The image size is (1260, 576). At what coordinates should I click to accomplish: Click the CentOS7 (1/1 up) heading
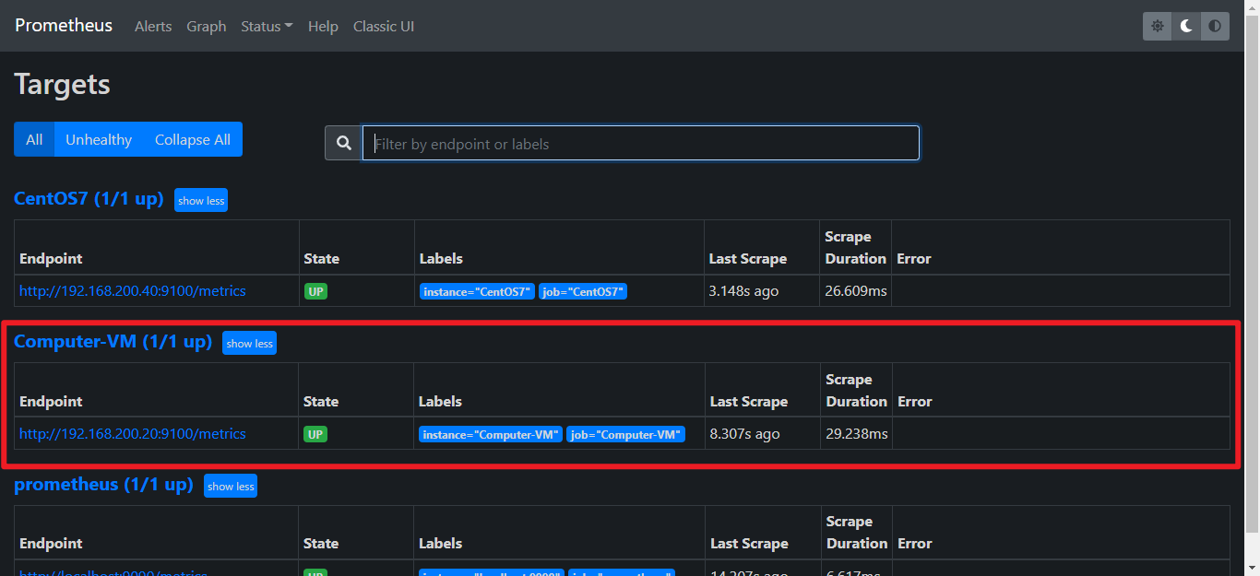tap(89, 199)
